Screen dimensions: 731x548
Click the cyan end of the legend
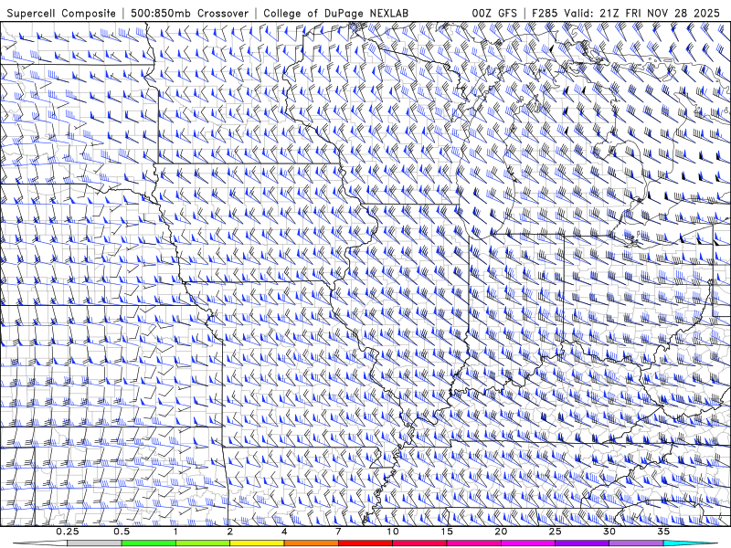point(690,543)
